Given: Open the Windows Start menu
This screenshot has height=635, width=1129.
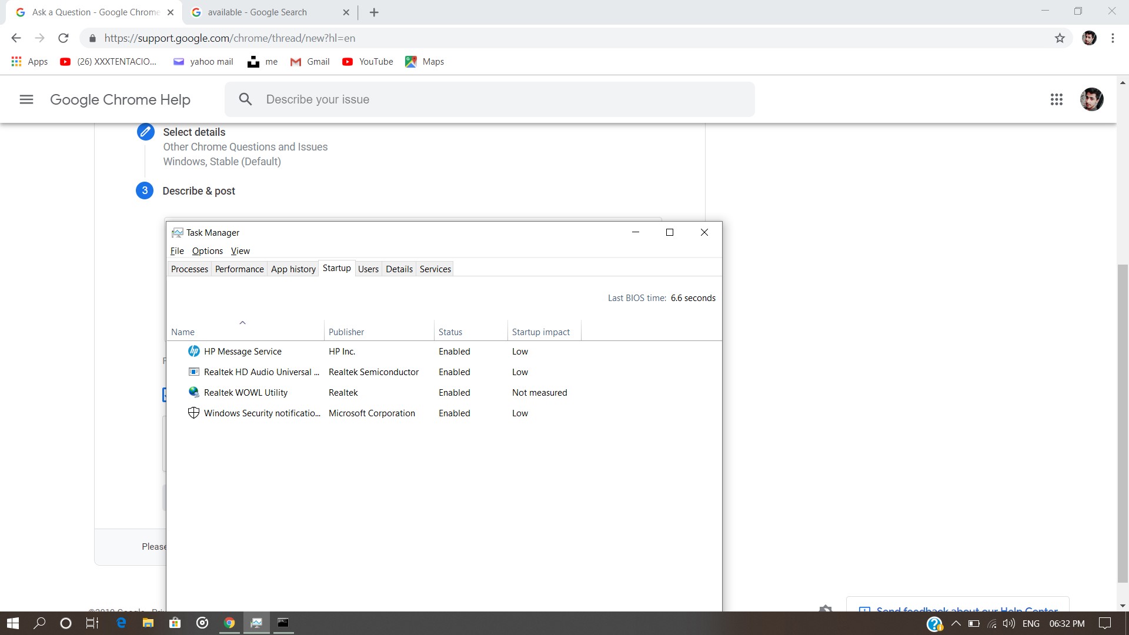Looking at the screenshot, I should 13,623.
